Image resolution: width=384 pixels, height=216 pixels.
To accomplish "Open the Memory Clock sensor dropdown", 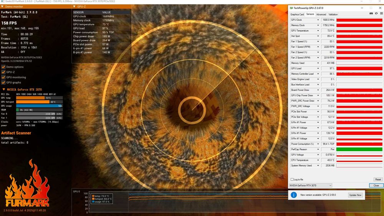I will tap(318, 25).
